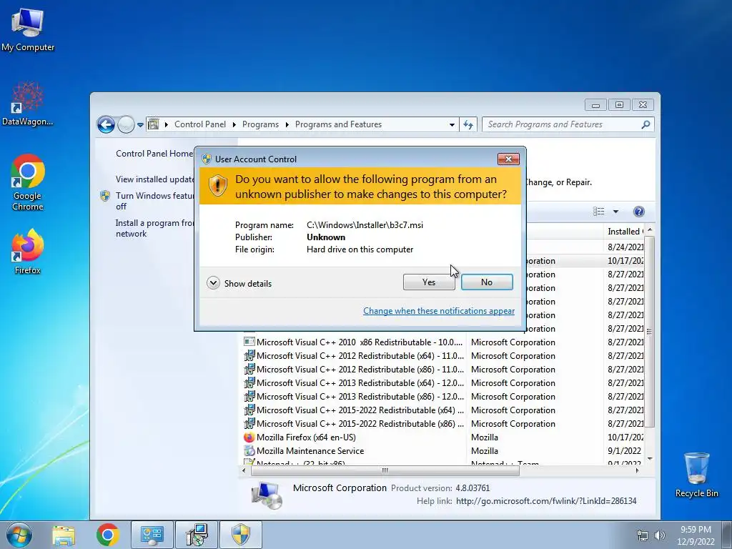Viewport: 732px width, 549px height.
Task: Click the Mozilla Firefox program icon in list
Action: pos(249,437)
